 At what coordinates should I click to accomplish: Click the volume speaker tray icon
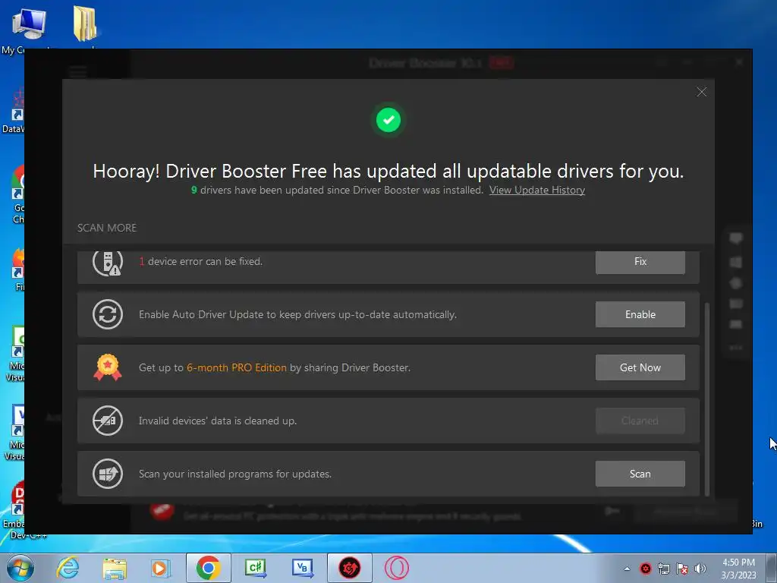[700, 569]
